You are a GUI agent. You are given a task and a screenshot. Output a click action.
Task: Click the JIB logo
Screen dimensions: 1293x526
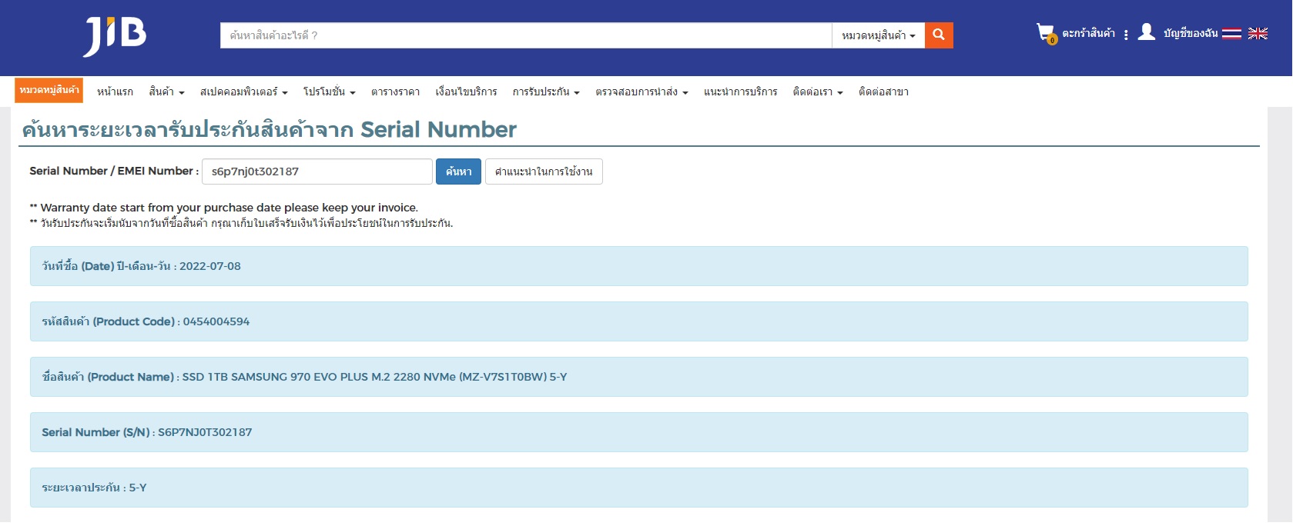115,35
